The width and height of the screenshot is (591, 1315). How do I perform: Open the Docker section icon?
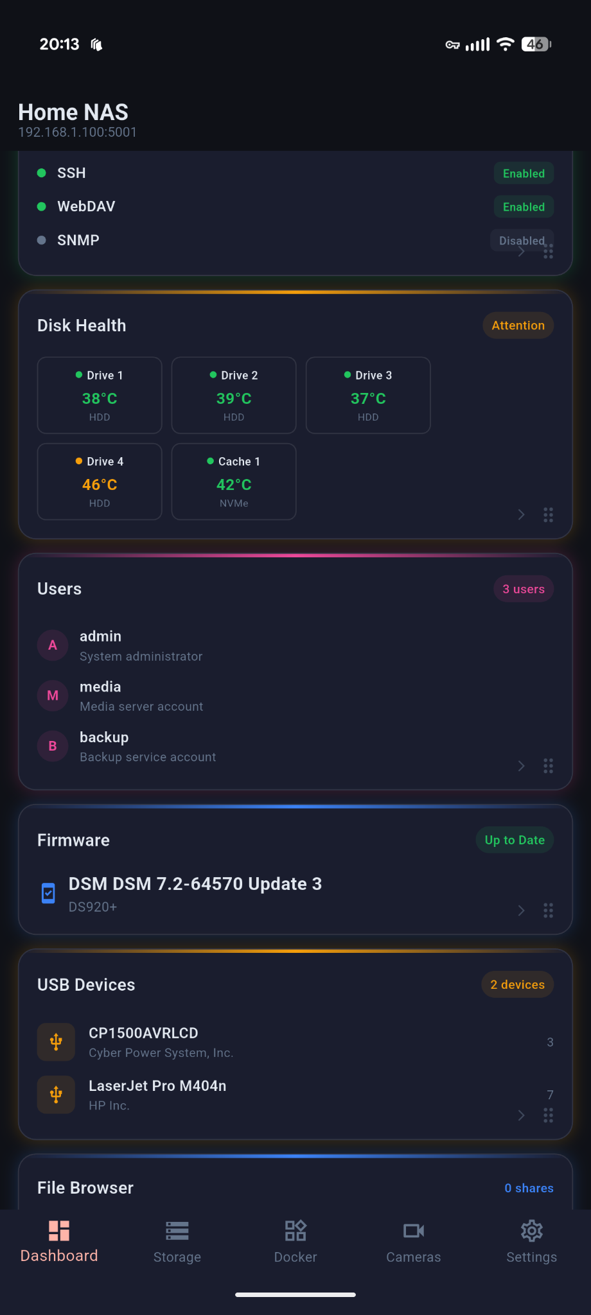(x=295, y=1231)
